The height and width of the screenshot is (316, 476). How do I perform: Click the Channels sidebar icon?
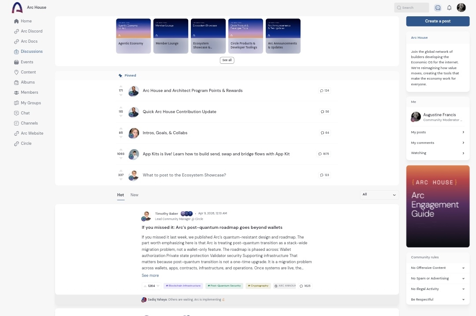[x=16, y=123]
